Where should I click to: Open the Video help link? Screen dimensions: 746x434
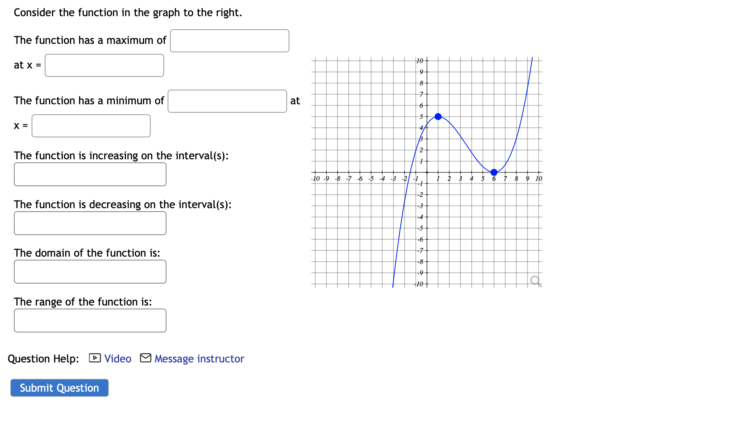pyautogui.click(x=117, y=359)
